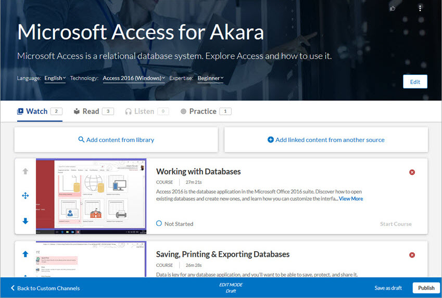Image resolution: width=442 pixels, height=298 pixels.
Task: Click Add content from library
Action: (x=116, y=140)
